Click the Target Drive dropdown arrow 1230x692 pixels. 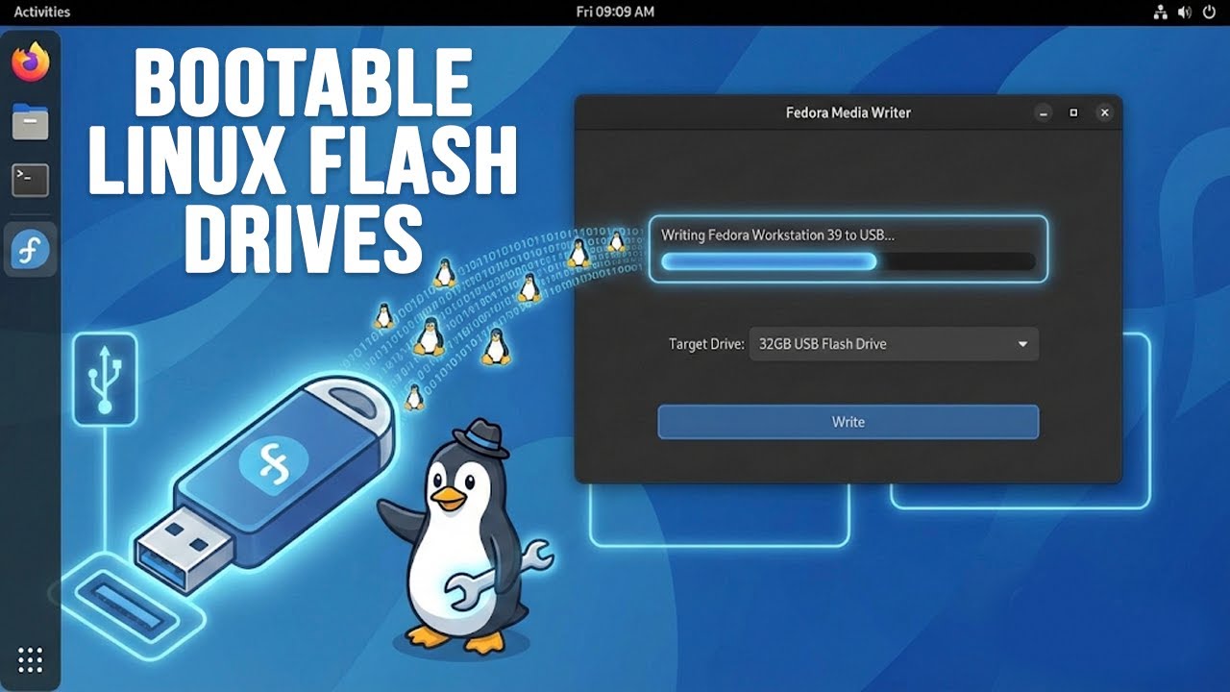1022,344
